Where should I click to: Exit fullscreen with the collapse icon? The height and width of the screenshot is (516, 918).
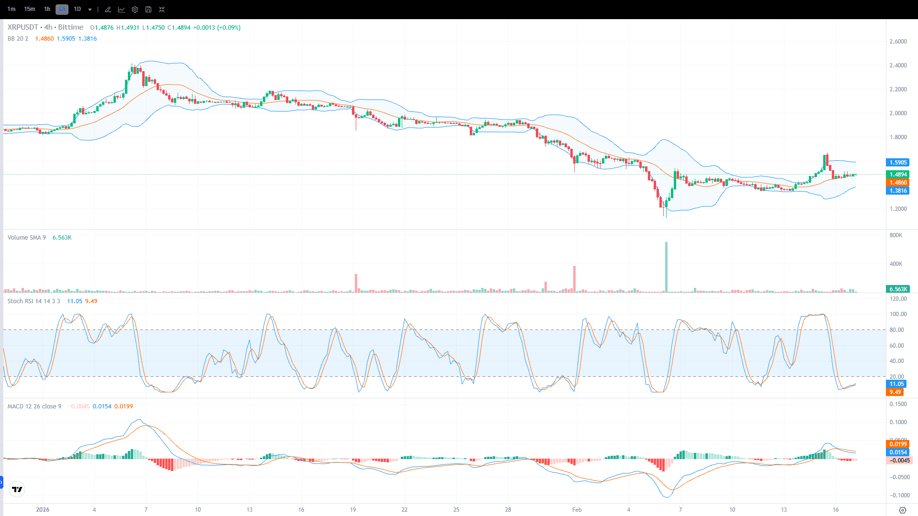point(162,9)
